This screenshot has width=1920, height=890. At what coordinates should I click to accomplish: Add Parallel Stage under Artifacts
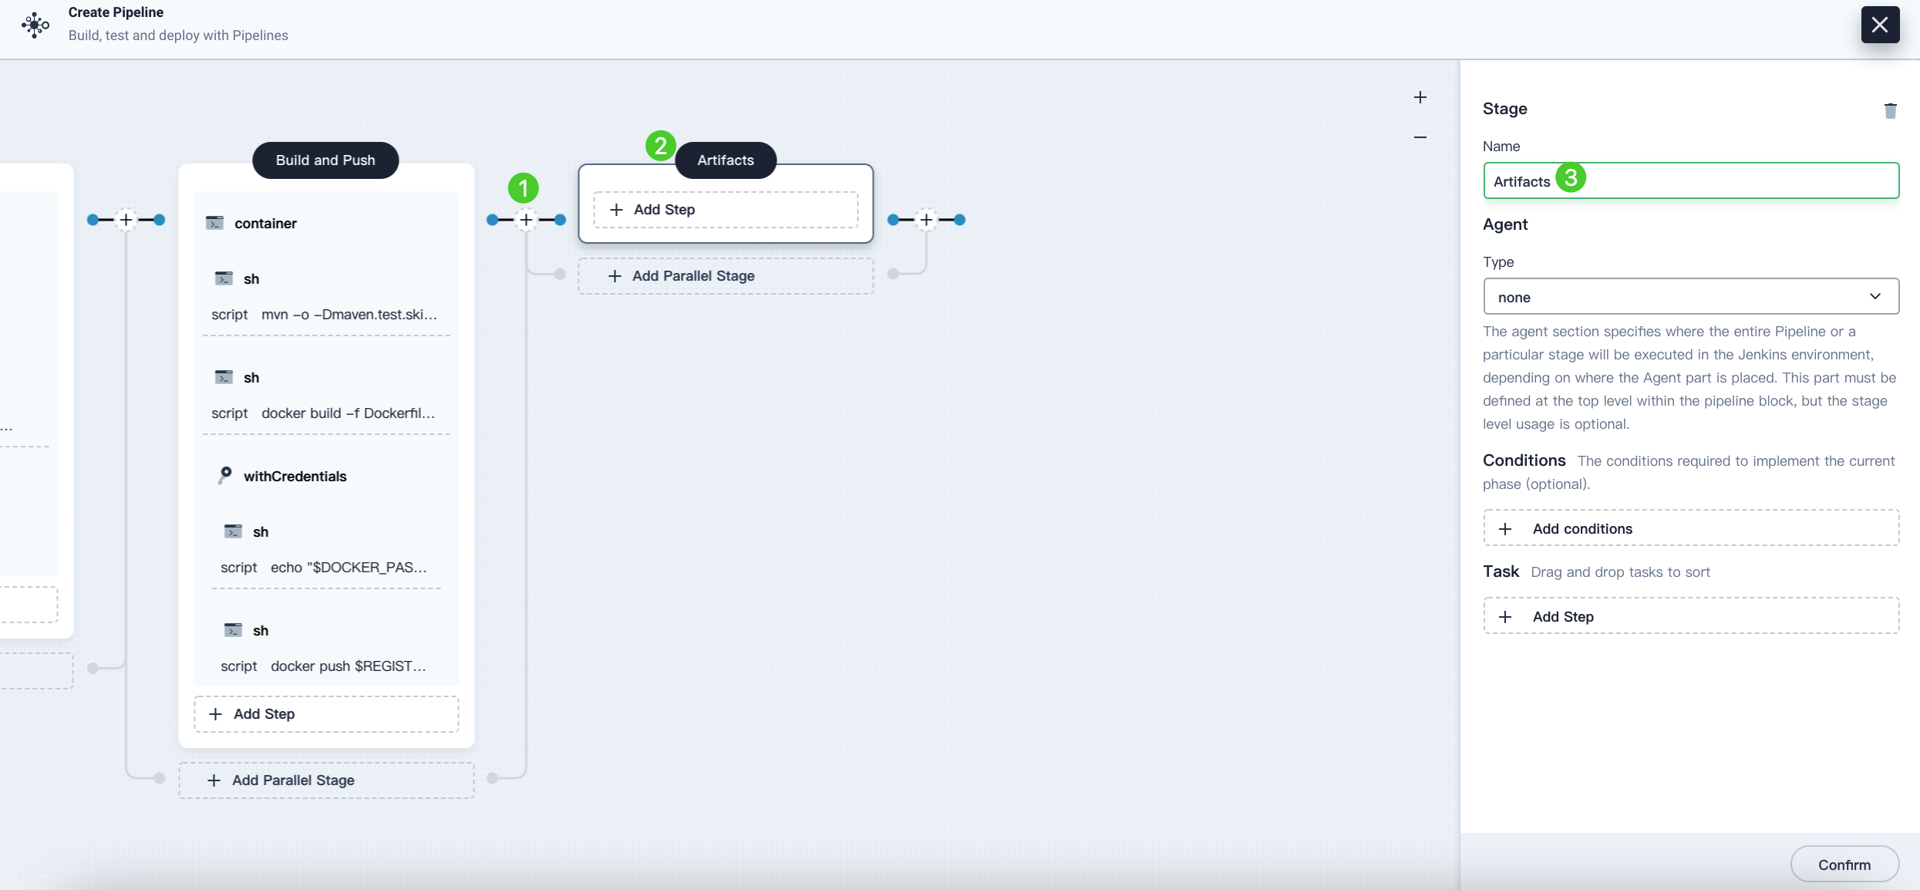click(725, 276)
